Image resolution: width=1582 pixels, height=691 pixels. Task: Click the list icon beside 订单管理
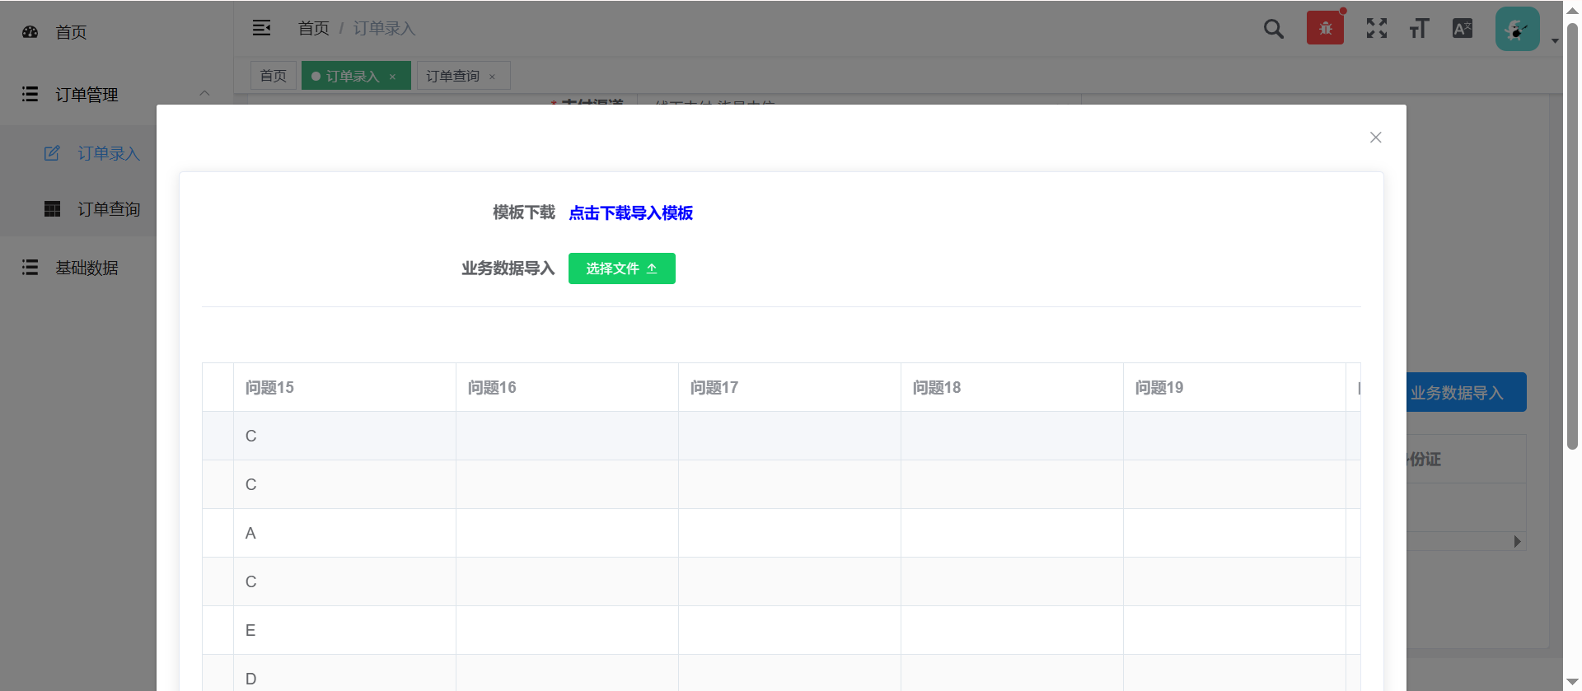coord(30,94)
